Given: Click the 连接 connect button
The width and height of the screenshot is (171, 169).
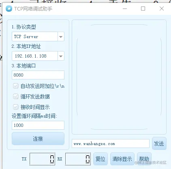Looking at the screenshot, I should 38,139.
